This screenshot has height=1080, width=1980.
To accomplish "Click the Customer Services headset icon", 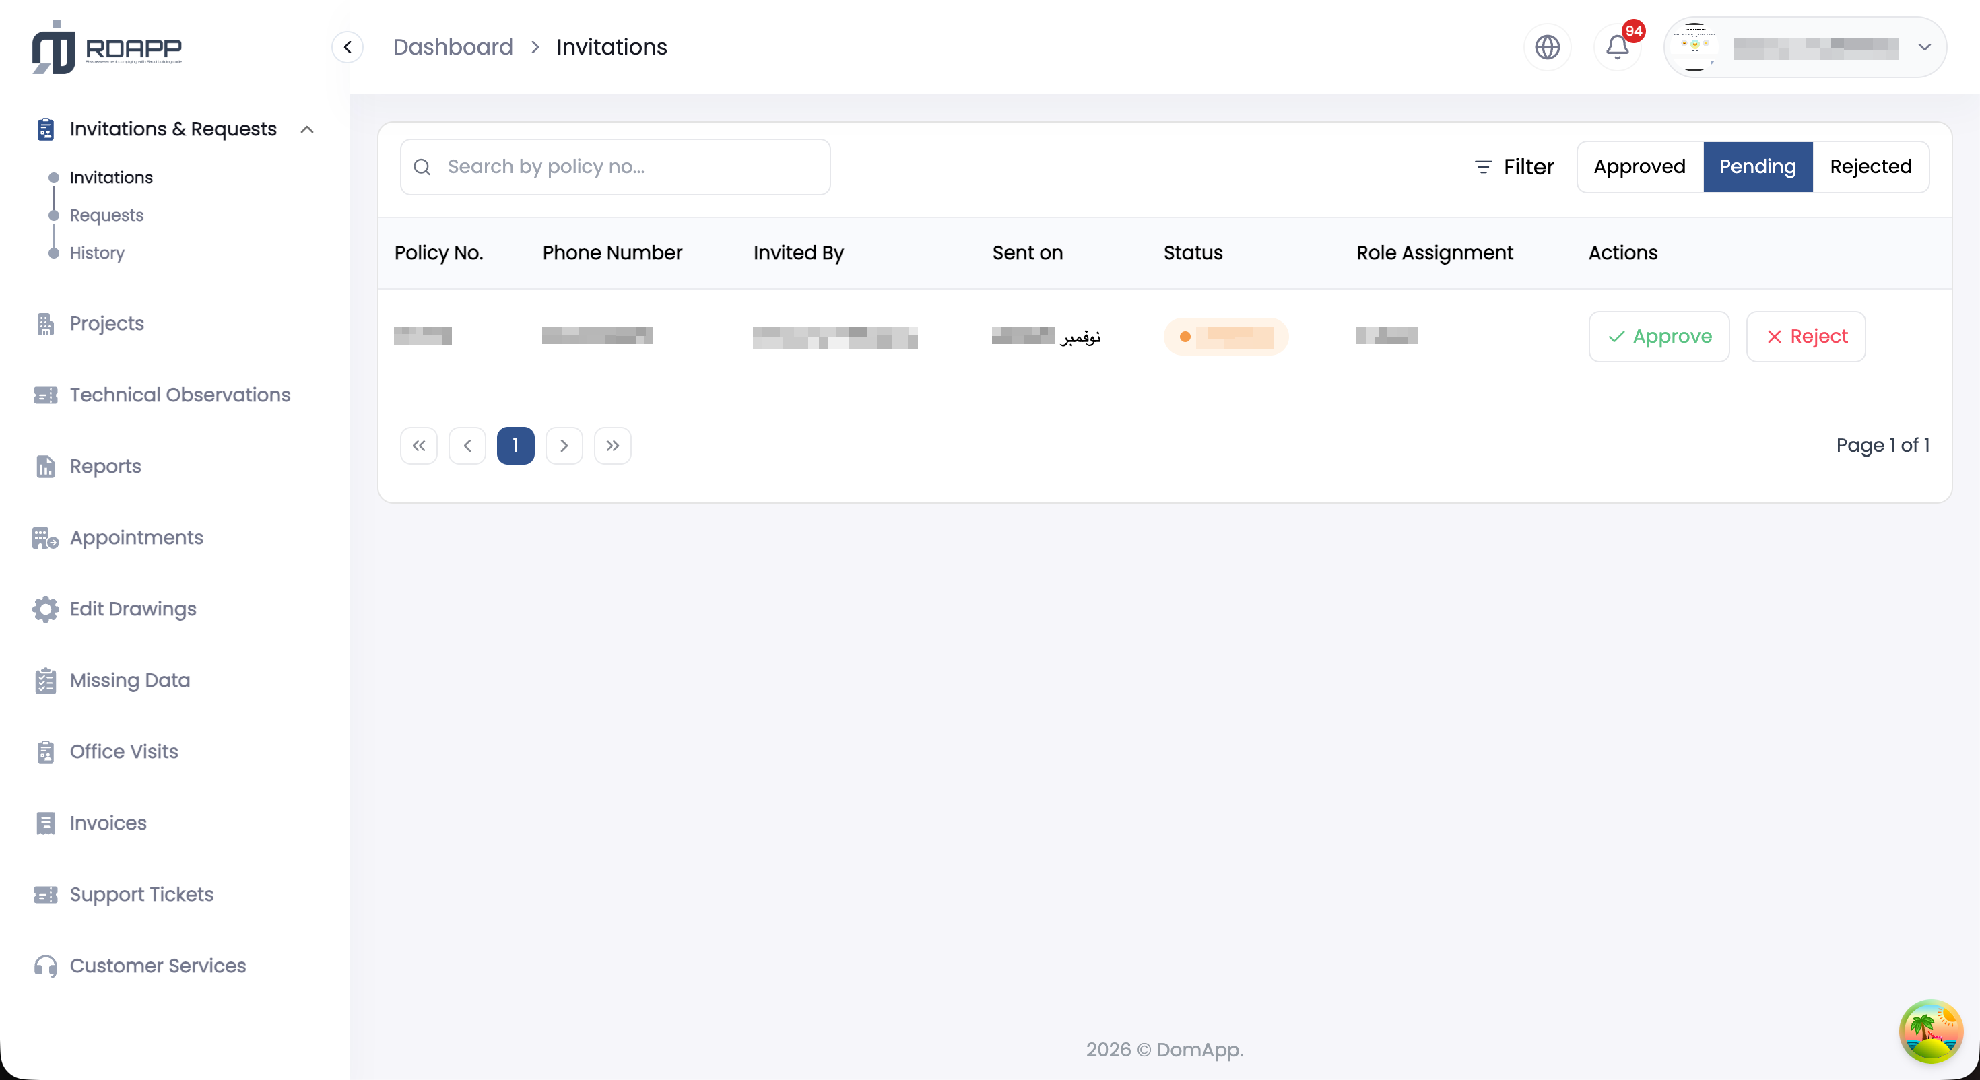I will pyautogui.click(x=45, y=966).
